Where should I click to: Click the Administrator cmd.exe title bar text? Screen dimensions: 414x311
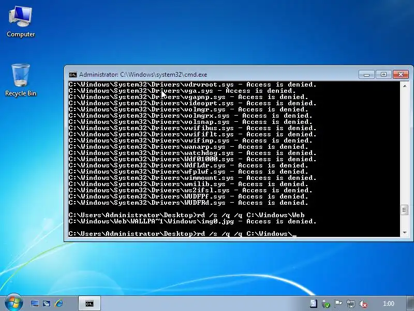tap(143, 75)
